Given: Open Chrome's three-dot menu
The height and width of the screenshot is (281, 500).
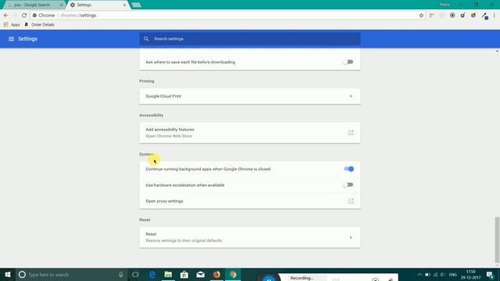Looking at the screenshot, I should [495, 16].
